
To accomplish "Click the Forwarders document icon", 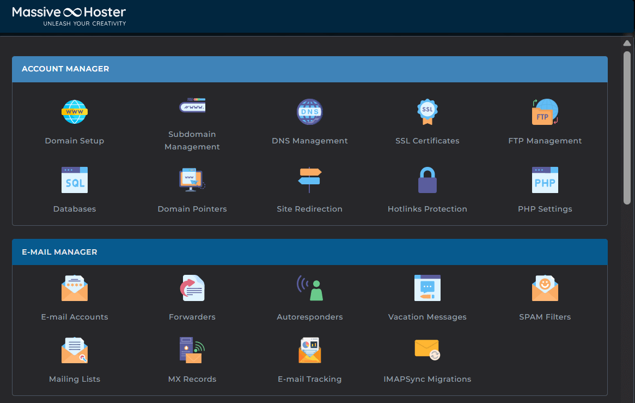I will 192,288.
